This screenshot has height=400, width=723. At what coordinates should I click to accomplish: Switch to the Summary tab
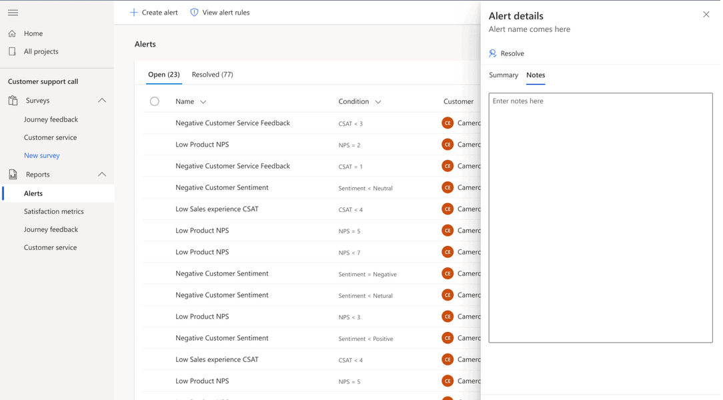coord(503,75)
